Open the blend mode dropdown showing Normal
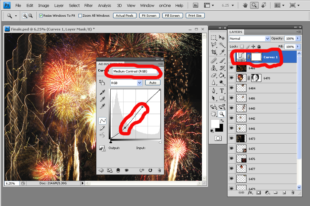The width and height of the screenshot is (310, 206). [249, 38]
